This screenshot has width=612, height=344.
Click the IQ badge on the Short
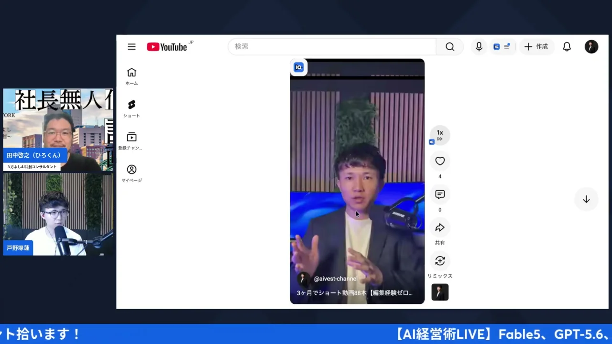(299, 67)
